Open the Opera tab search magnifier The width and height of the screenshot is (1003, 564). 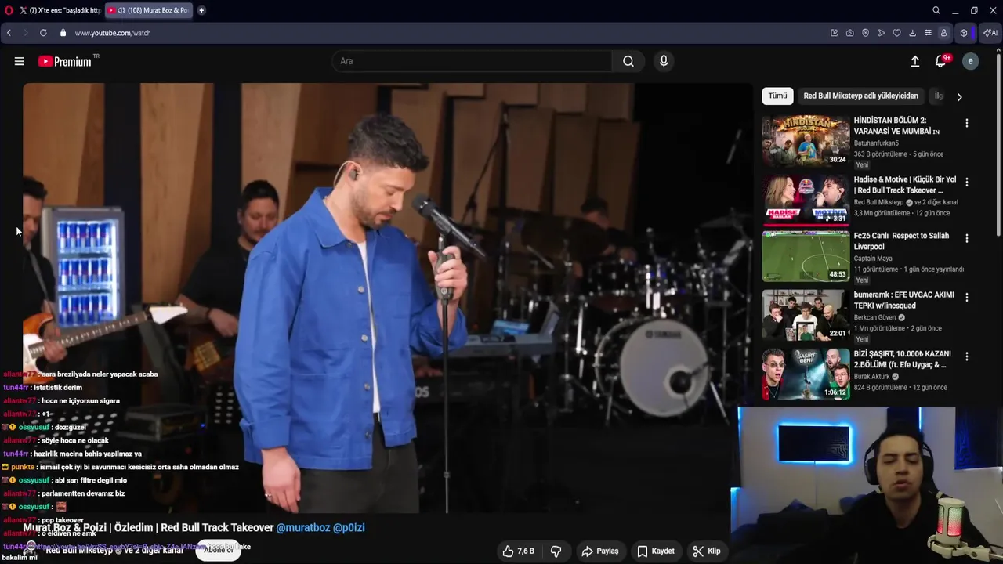[x=936, y=10]
